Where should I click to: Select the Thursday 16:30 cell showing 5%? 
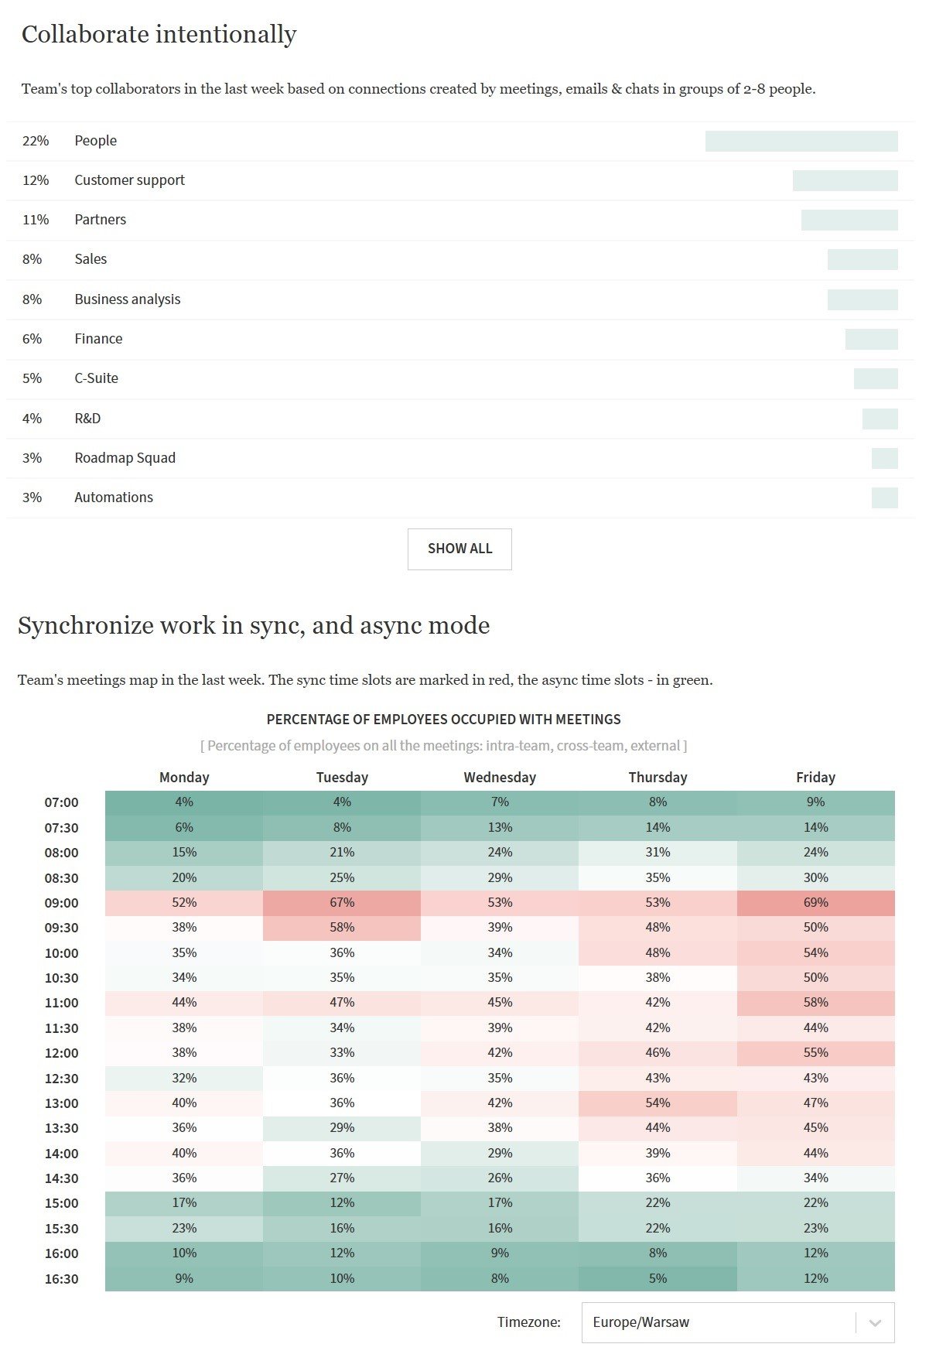pos(658,1279)
